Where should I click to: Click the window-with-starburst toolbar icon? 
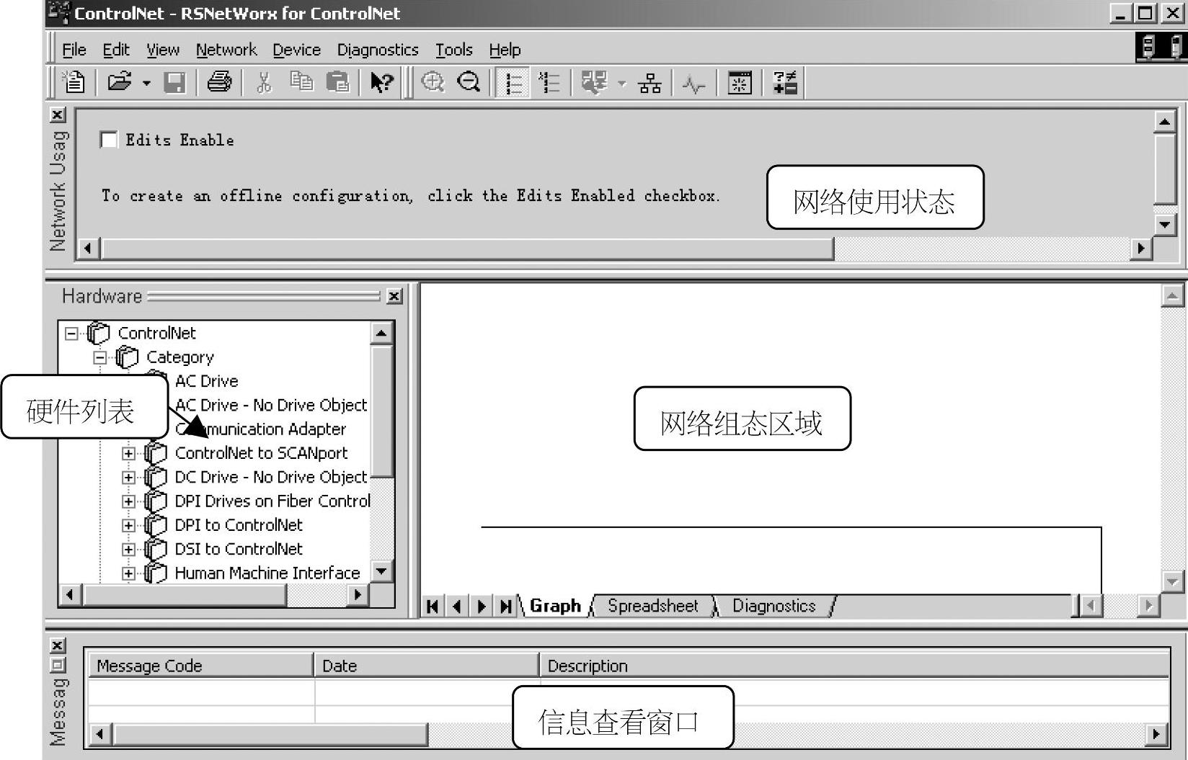(x=739, y=82)
